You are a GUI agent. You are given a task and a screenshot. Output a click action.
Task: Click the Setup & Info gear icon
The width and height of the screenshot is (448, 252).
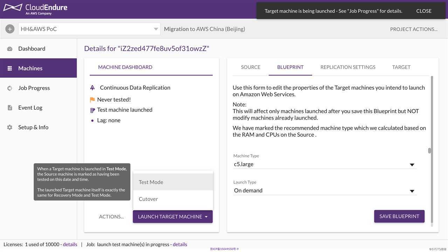10,127
